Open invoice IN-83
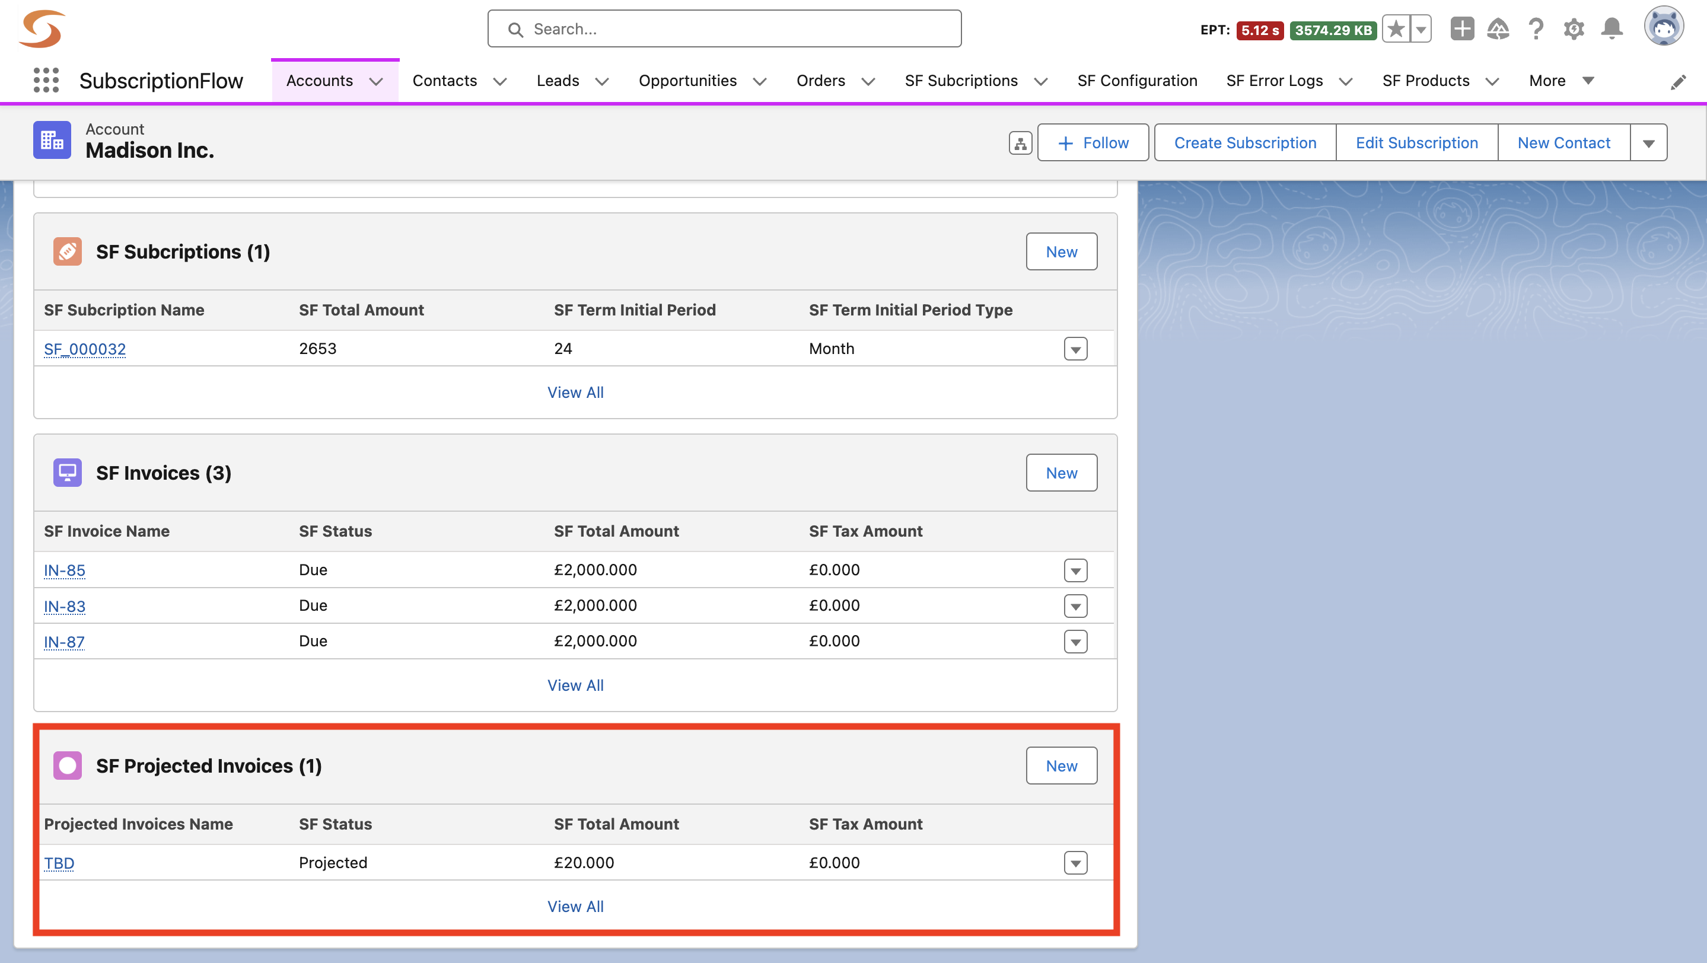This screenshot has width=1707, height=963. [x=64, y=606]
